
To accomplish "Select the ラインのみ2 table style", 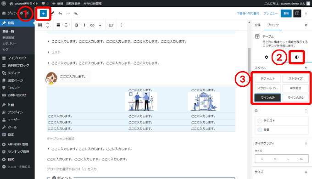I will [x=295, y=98].
